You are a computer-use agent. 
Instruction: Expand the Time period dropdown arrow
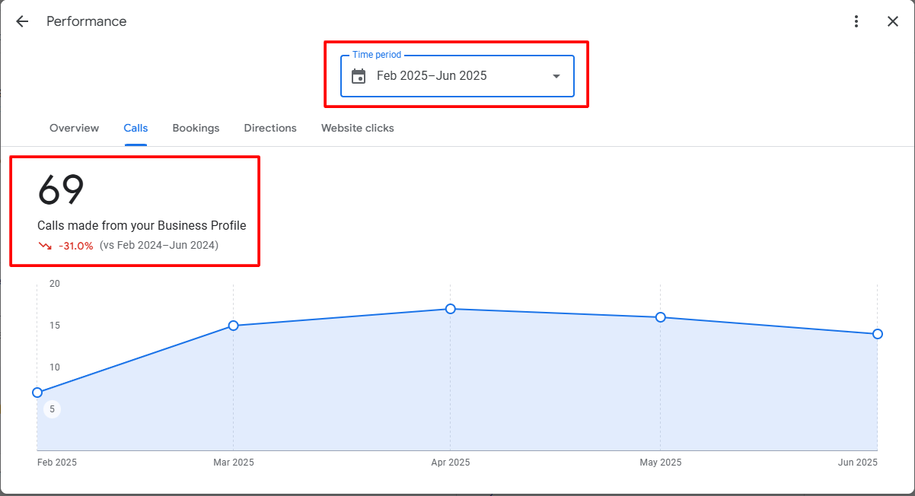click(556, 76)
